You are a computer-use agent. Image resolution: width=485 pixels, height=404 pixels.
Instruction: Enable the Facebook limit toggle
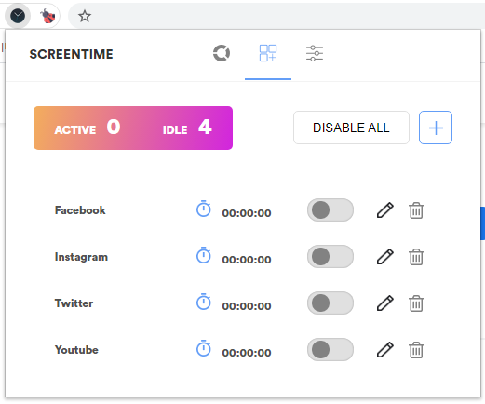330,210
